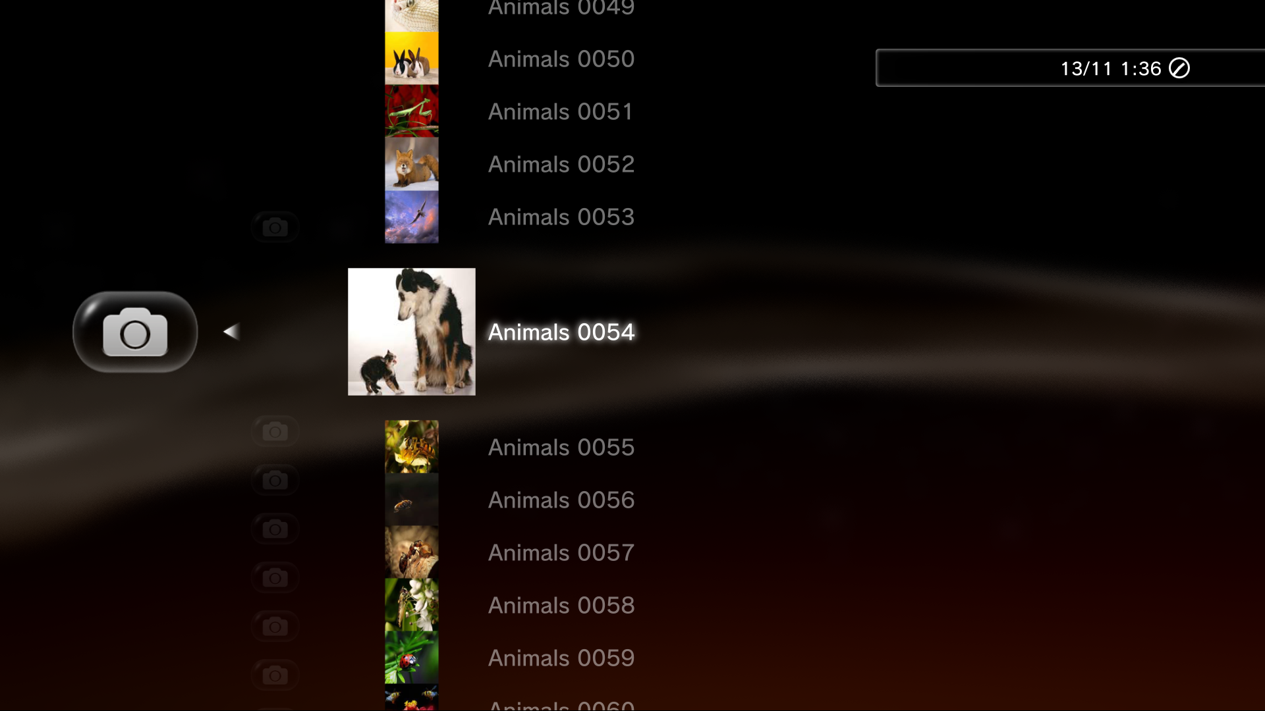Screen dimensions: 1265x711
Task: Open the Animals 0055 bee thumbnail
Action: pyautogui.click(x=412, y=447)
